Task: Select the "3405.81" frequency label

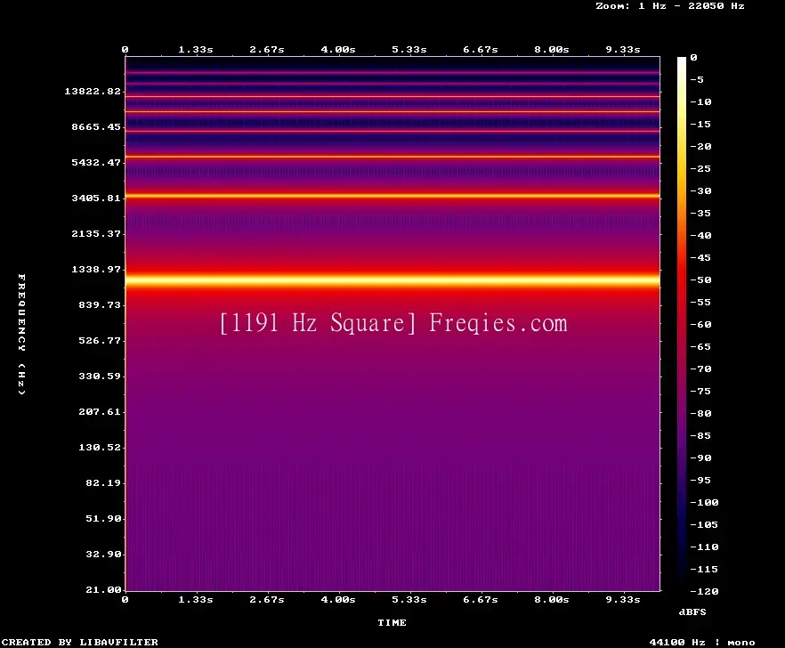Action: 96,198
